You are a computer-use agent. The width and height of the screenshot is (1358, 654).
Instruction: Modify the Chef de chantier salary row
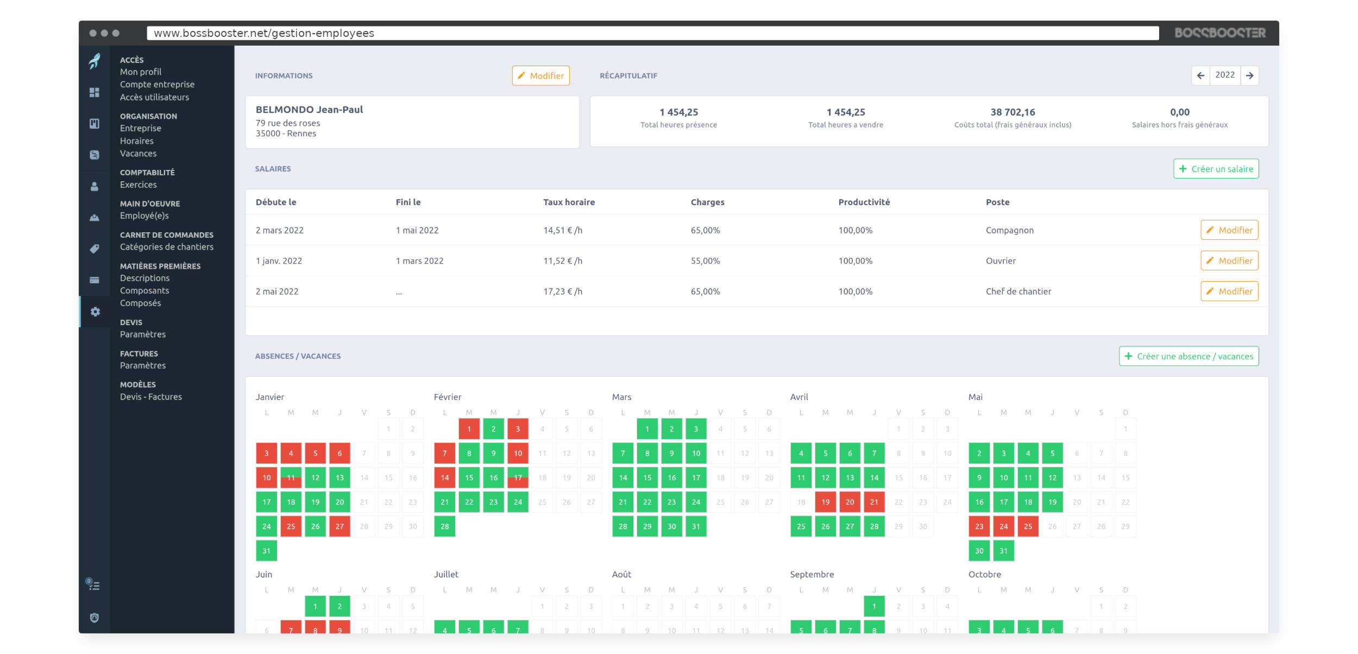pos(1230,291)
